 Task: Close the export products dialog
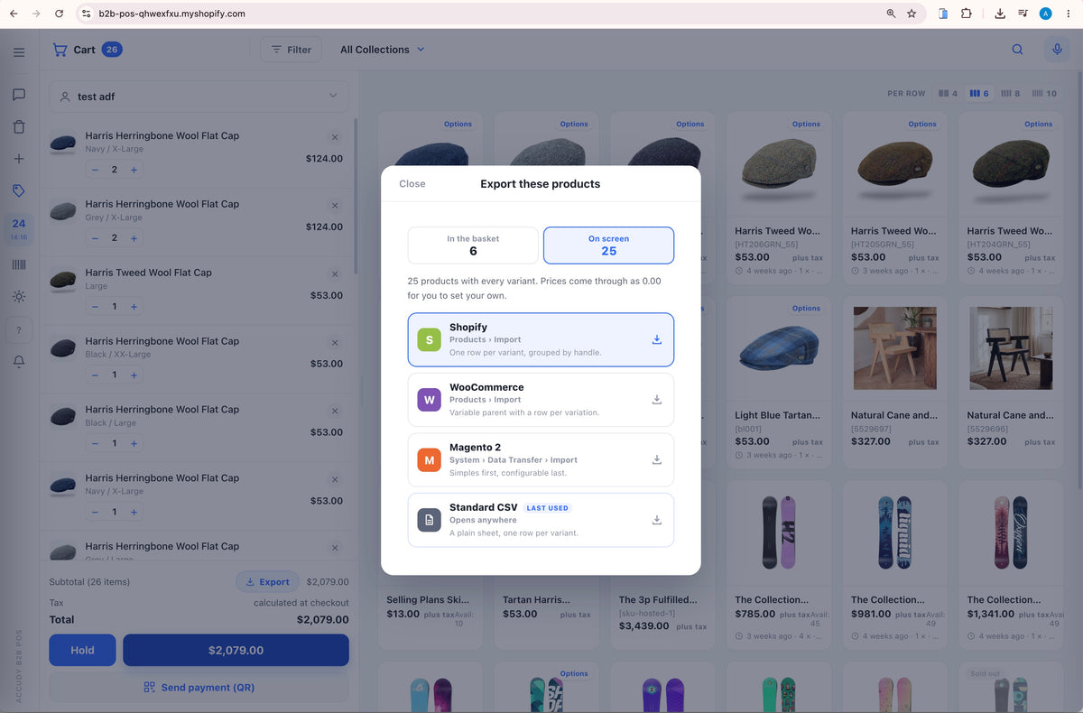(x=412, y=183)
